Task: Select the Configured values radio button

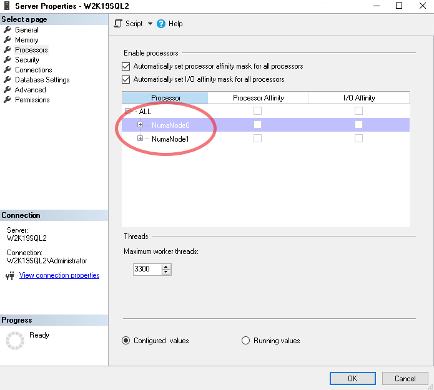Action: pyautogui.click(x=126, y=340)
